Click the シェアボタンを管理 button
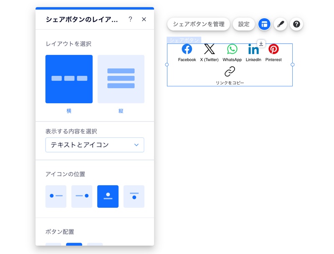Viewport: 334px width, 254px height. 199,24
